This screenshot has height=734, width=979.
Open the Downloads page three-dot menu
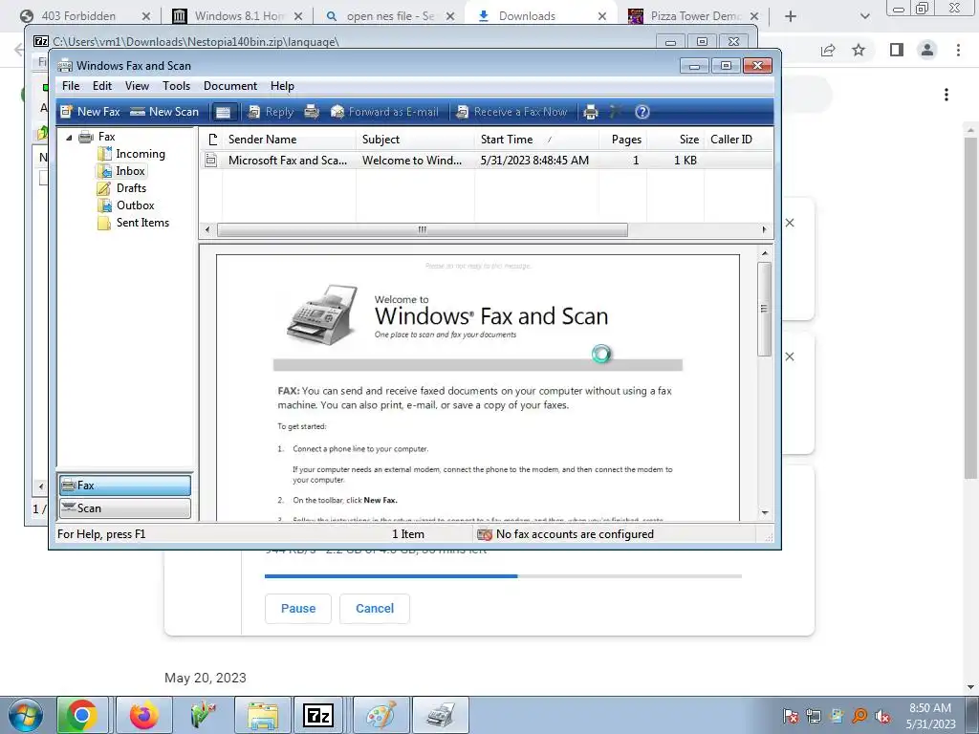coord(946,95)
